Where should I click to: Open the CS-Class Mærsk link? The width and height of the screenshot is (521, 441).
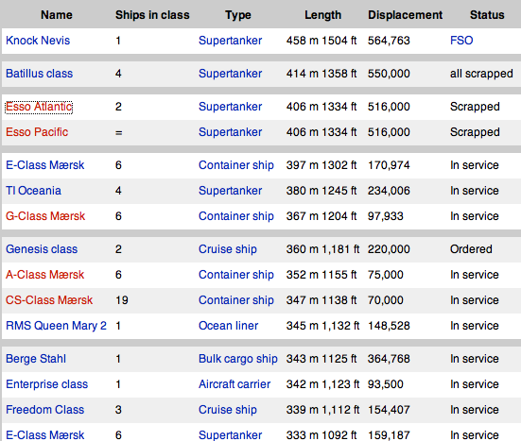pos(49,300)
